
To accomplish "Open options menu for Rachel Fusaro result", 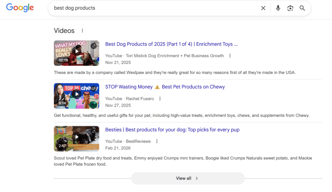I will click(160, 99).
